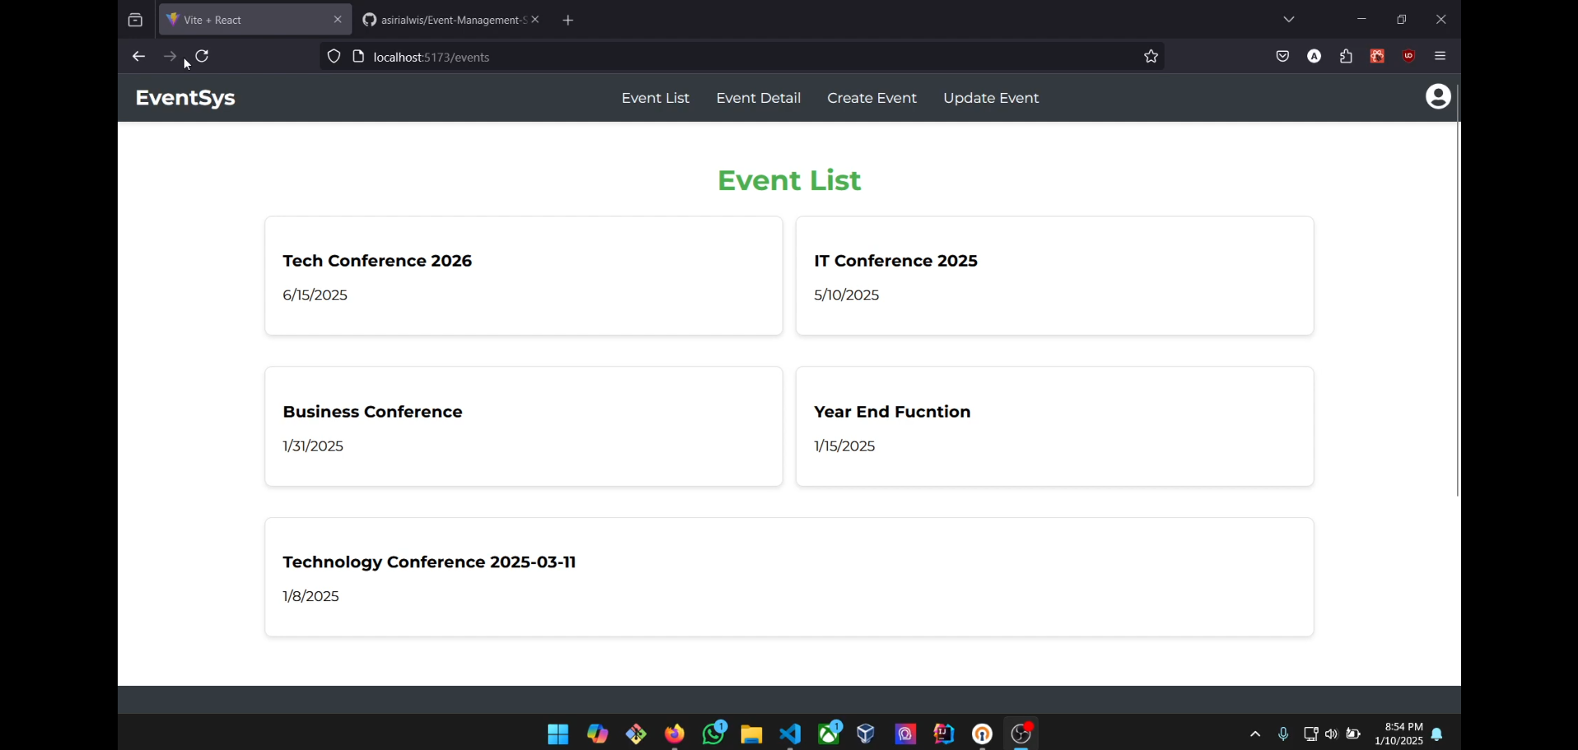Open the Event List nav link
The image size is (1578, 750).
click(x=655, y=98)
